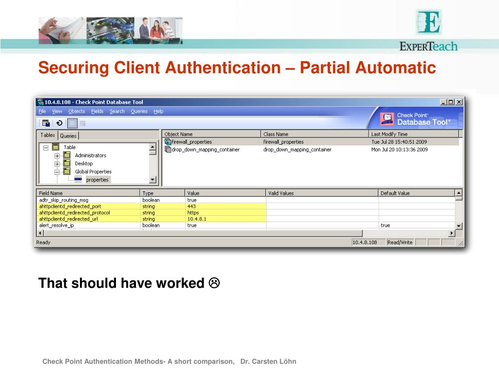Click the tree panel scroll down arrow
The image size is (499, 374).
point(153,180)
